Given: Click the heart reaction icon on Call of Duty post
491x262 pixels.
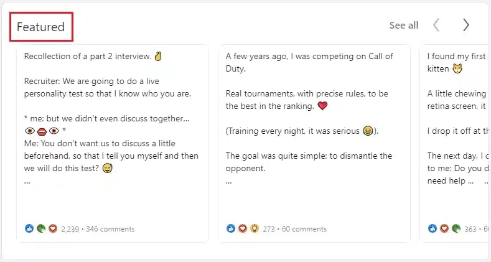Looking at the screenshot, I should tap(243, 228).
